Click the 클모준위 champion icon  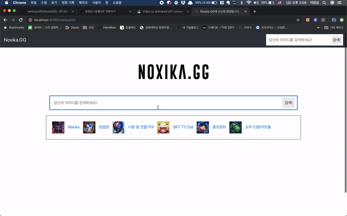pos(203,127)
